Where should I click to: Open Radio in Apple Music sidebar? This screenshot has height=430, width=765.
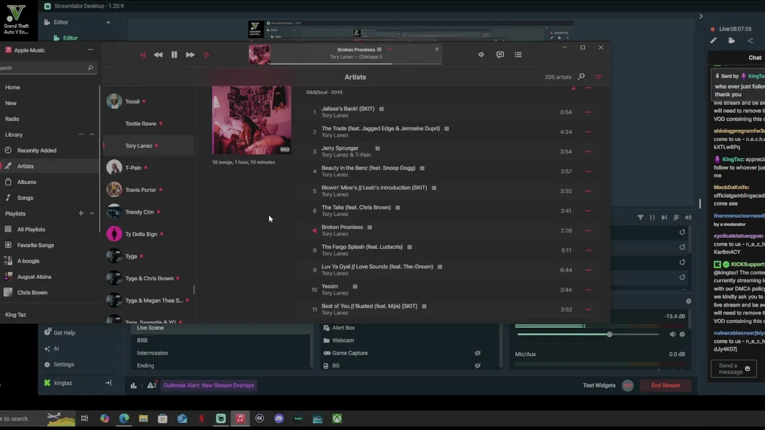point(12,119)
